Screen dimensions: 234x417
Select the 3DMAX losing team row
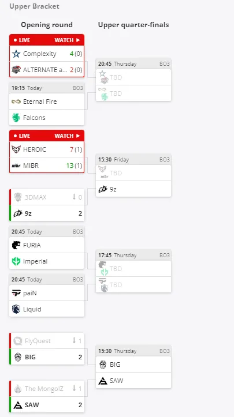(x=47, y=197)
